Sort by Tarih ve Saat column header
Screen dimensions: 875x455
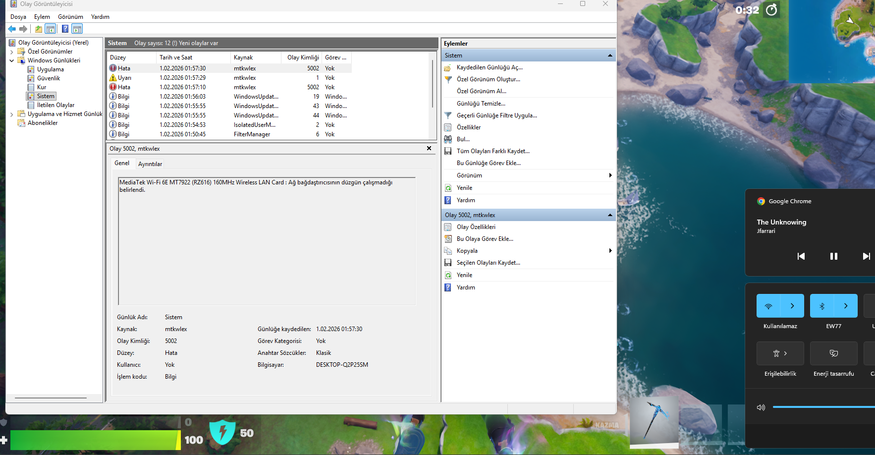click(194, 57)
